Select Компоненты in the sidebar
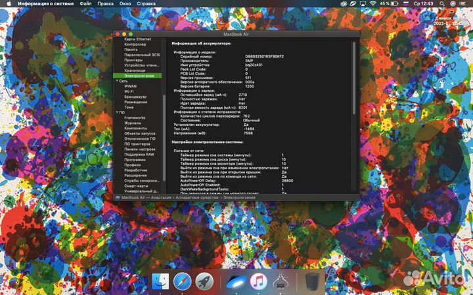Screen dimensions: 473x295 point(135,128)
